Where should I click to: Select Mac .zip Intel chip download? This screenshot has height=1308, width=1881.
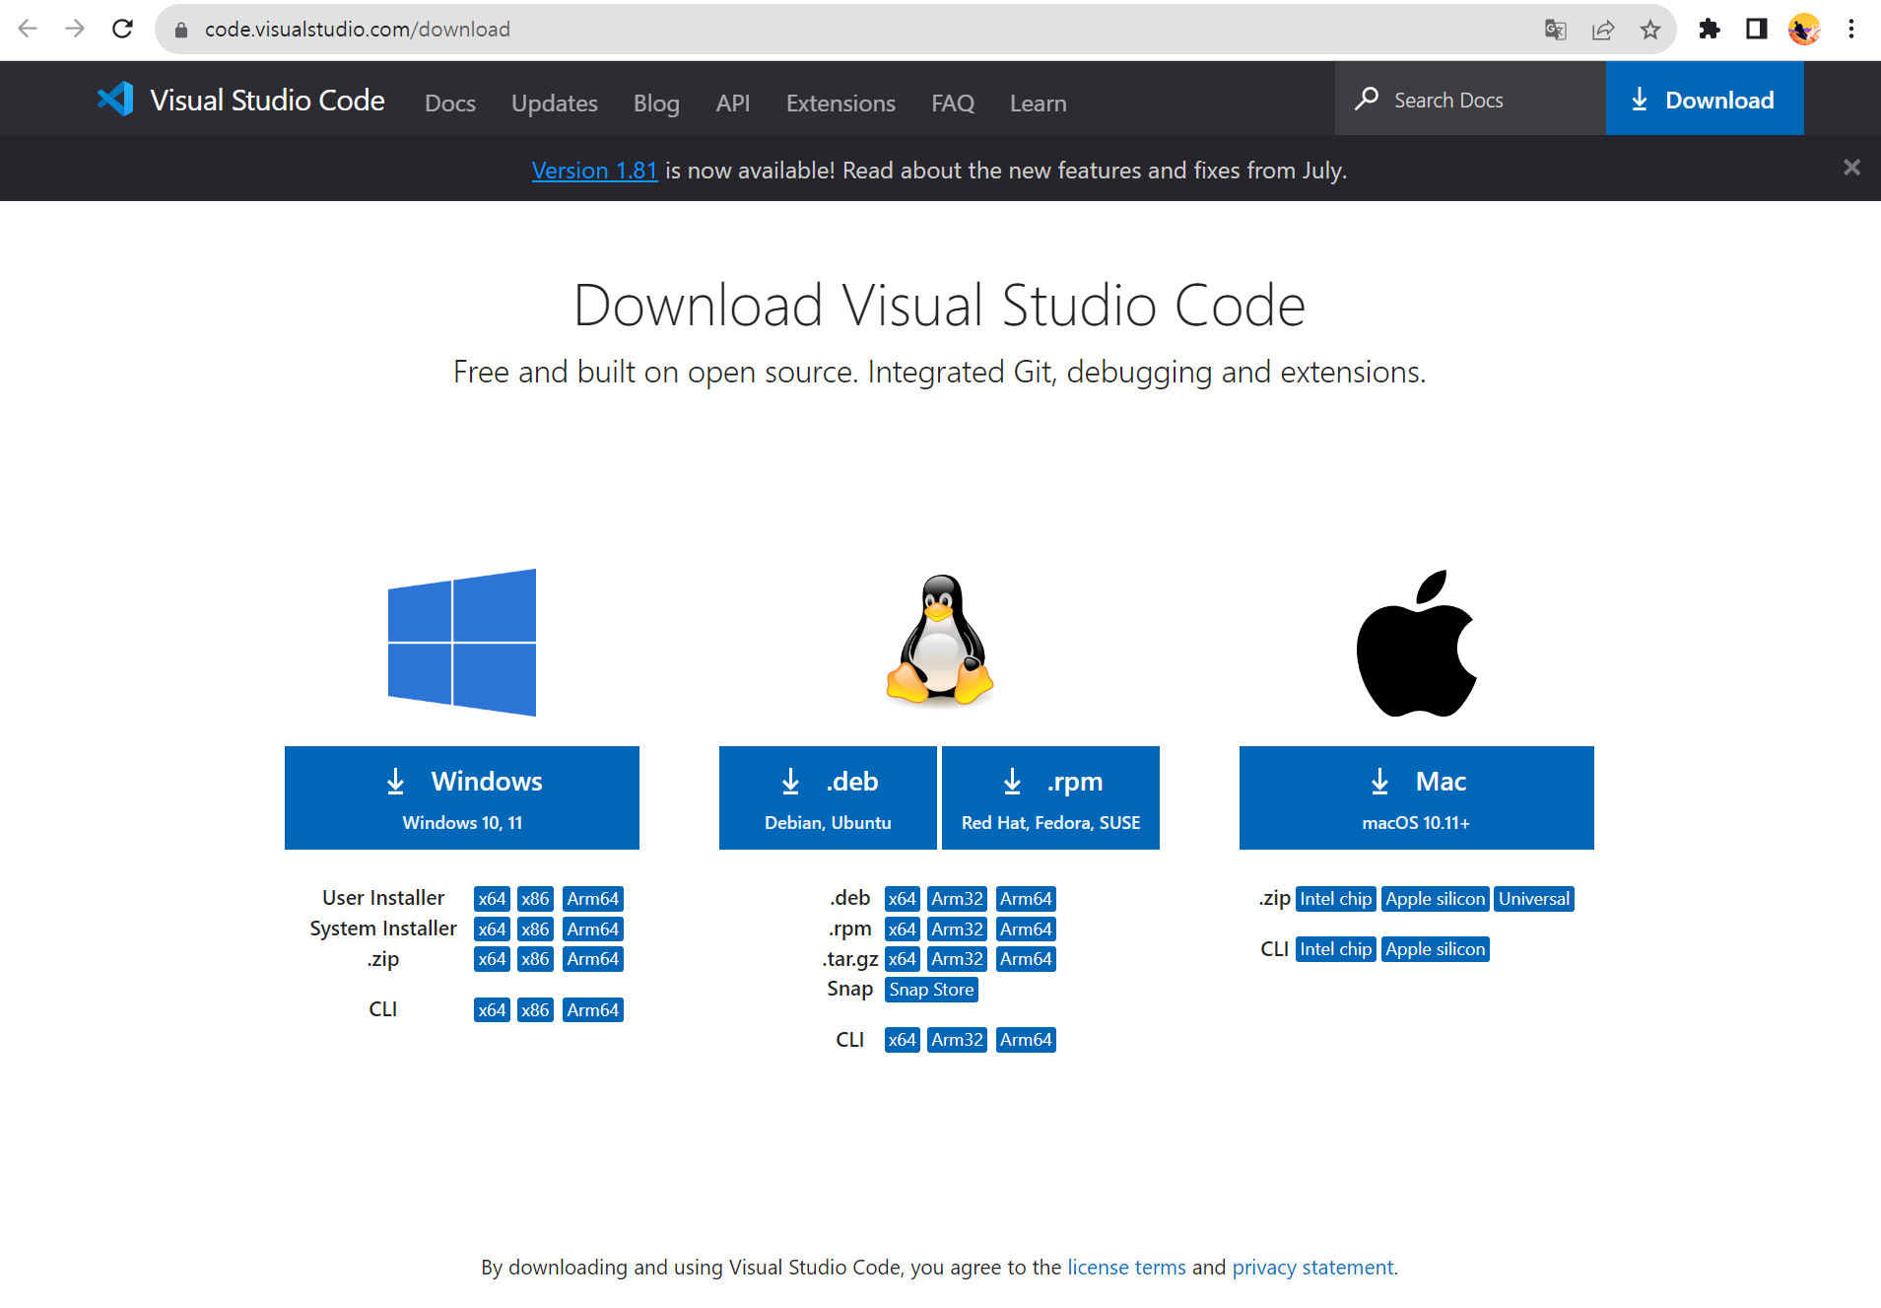click(1335, 899)
